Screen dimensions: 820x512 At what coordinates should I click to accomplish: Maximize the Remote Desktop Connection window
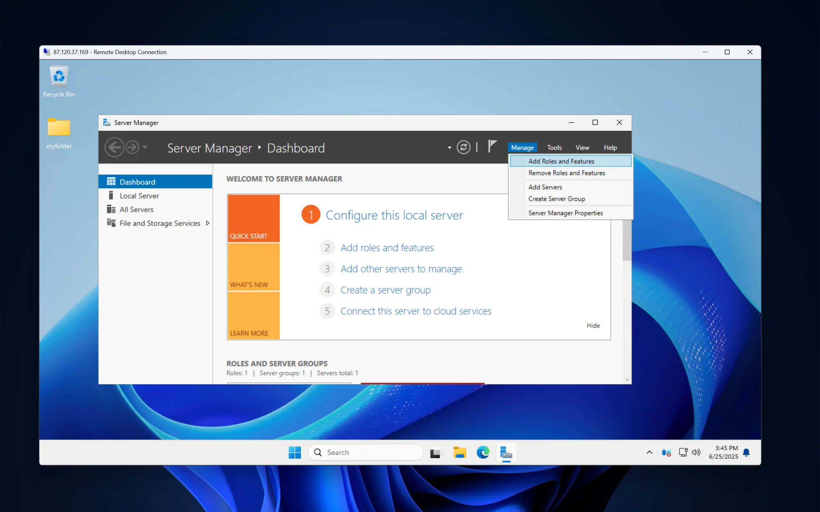click(727, 52)
